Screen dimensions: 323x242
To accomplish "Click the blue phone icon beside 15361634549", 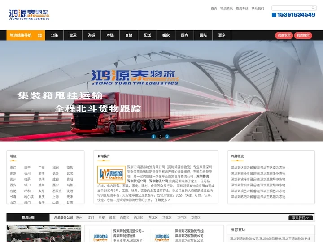I will [274, 15].
